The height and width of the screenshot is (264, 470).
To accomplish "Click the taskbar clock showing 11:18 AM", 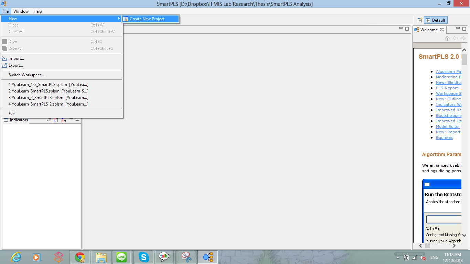I will 452,257.
